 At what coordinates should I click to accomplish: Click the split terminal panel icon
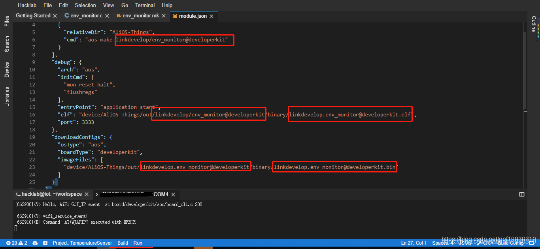[522, 194]
